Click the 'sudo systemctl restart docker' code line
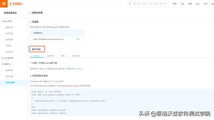This screenshot has width=214, height=120. [x=49, y=113]
